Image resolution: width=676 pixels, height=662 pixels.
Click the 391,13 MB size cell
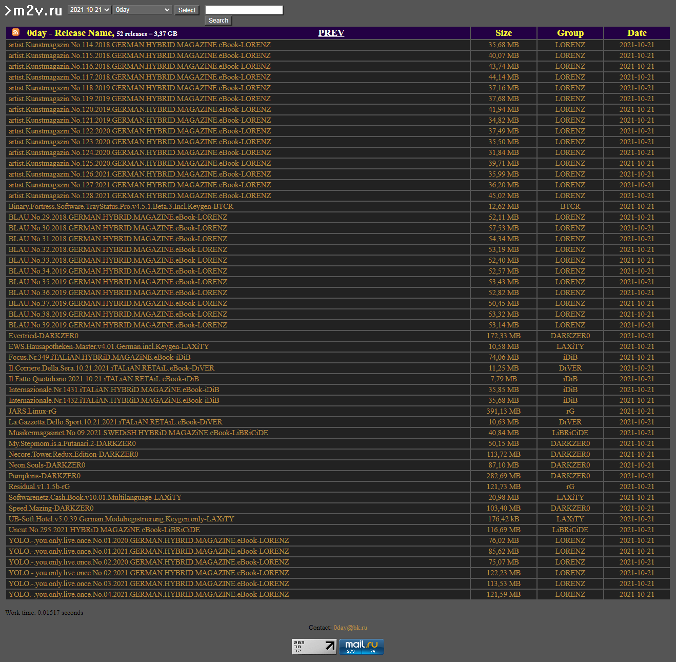point(504,411)
